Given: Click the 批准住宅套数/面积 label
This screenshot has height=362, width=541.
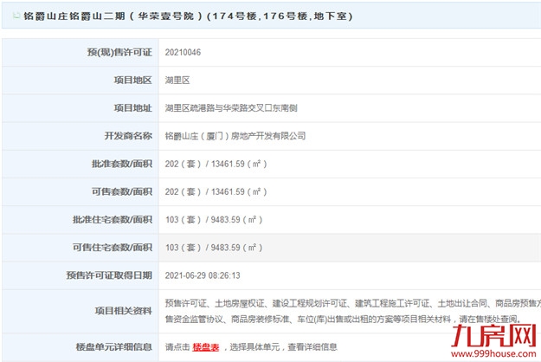Looking at the screenshot, I should 113,220.
